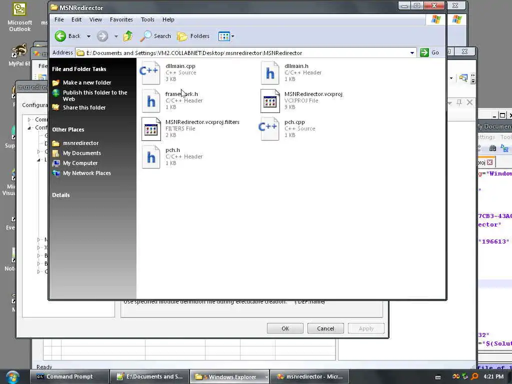
Task: Click the dllmain.cpp file name
Action: 180,66
